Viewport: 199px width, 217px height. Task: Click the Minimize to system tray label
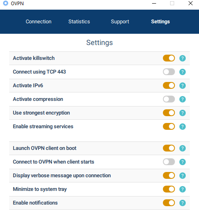[40, 189]
